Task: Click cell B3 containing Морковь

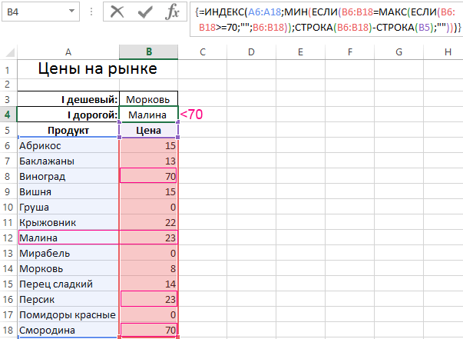Action: [148, 99]
